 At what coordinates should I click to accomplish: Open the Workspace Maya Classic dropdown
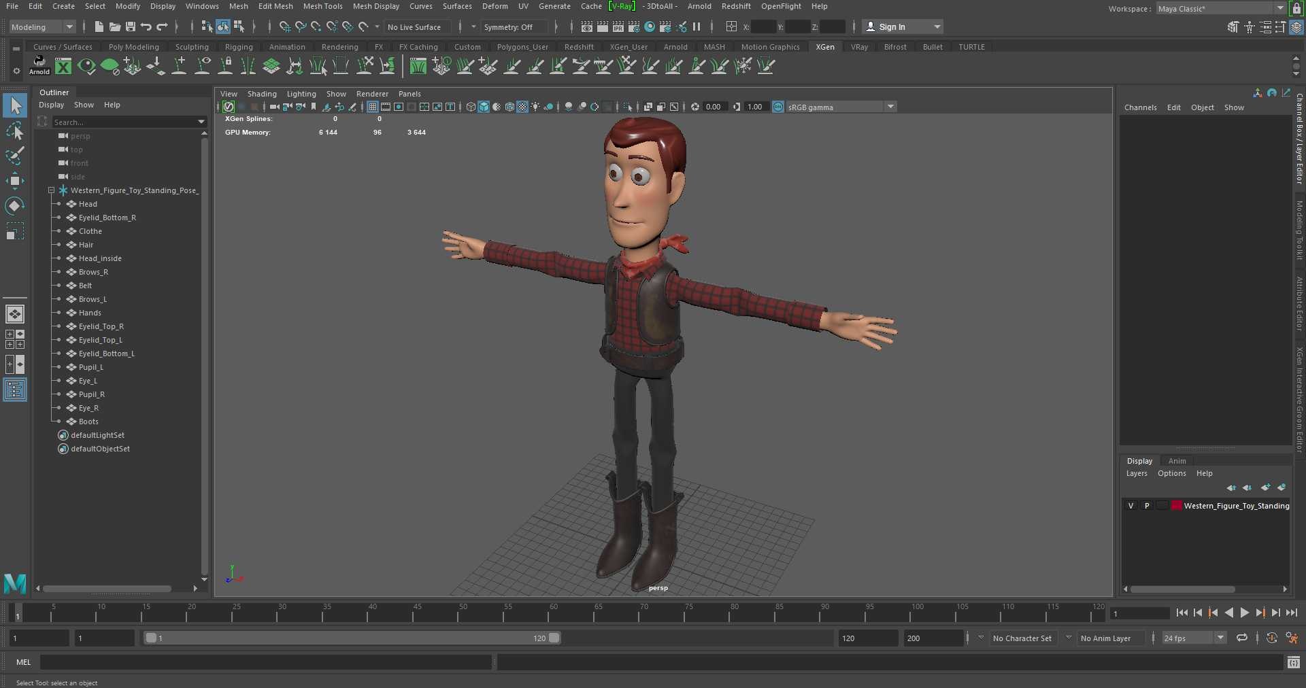(x=1221, y=8)
